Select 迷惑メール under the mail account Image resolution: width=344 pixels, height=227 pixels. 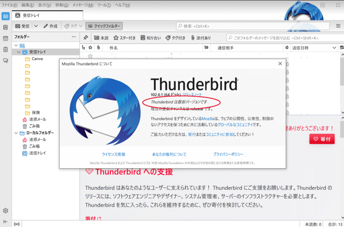coord(46,119)
